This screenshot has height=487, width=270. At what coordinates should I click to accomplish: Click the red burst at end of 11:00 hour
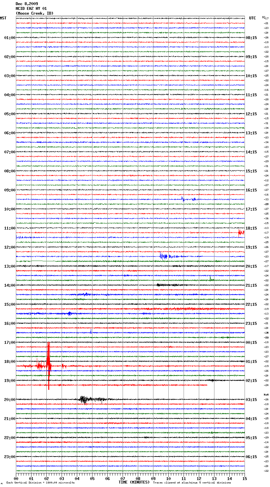241,233
